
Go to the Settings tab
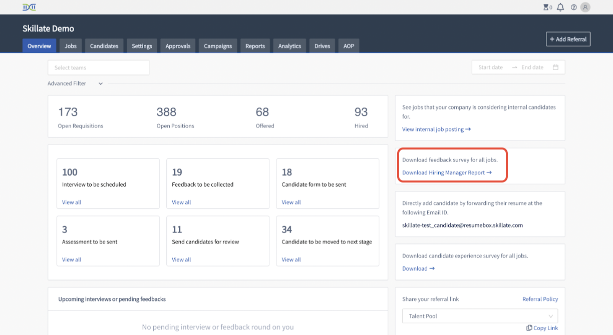pos(142,45)
